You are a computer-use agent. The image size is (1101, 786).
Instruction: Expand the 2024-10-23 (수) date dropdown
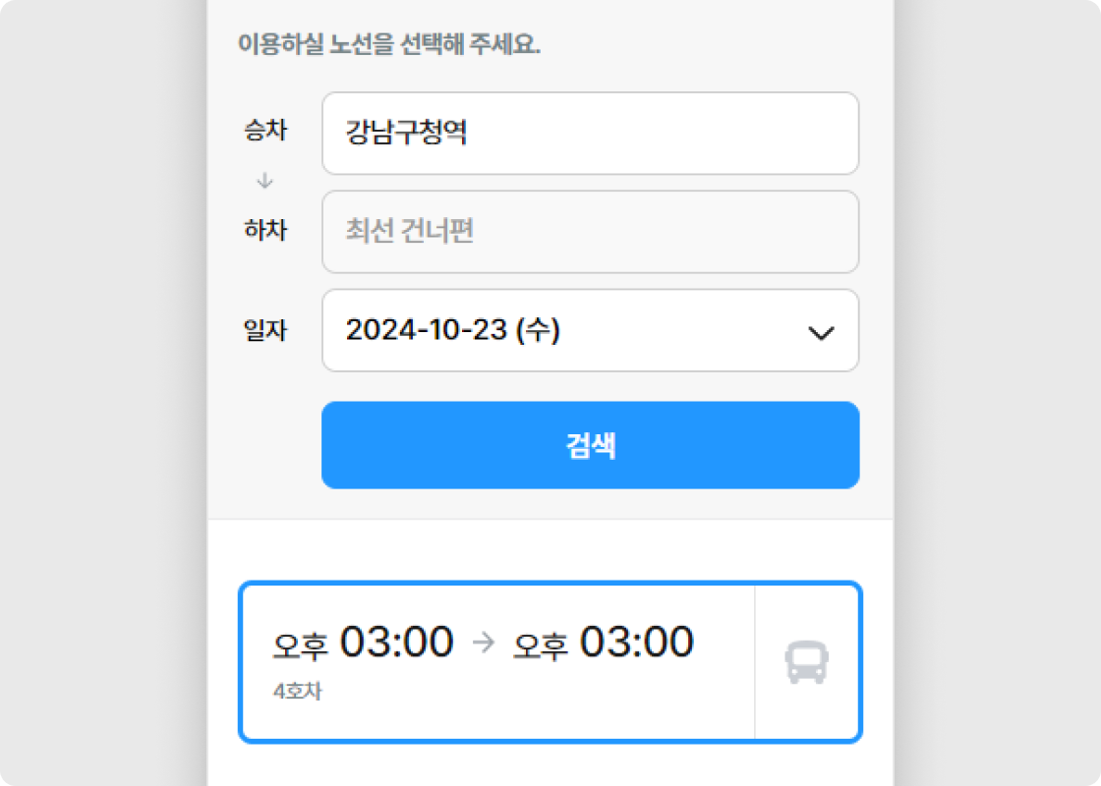click(591, 330)
